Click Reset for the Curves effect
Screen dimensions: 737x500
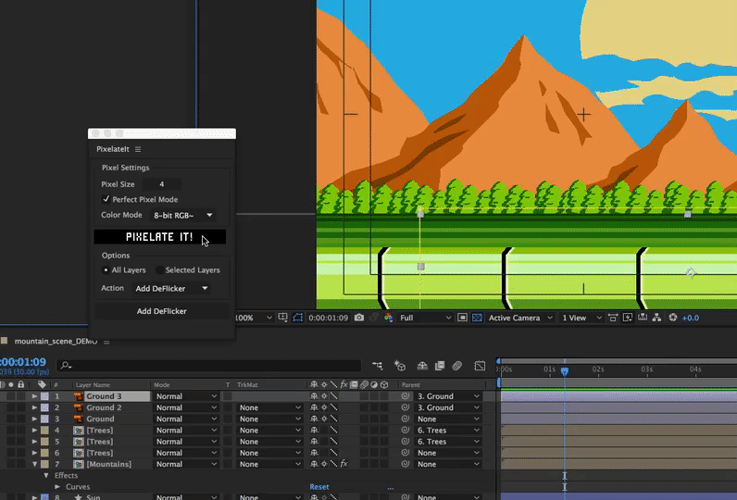319,486
